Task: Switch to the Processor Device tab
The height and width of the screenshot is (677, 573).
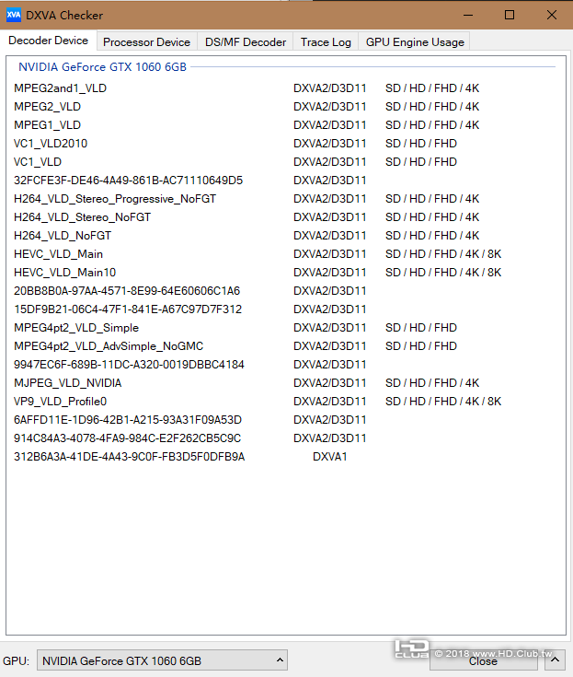Action: coord(146,41)
